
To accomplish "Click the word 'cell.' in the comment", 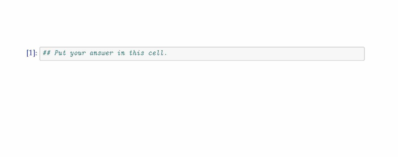I will click(157, 53).
